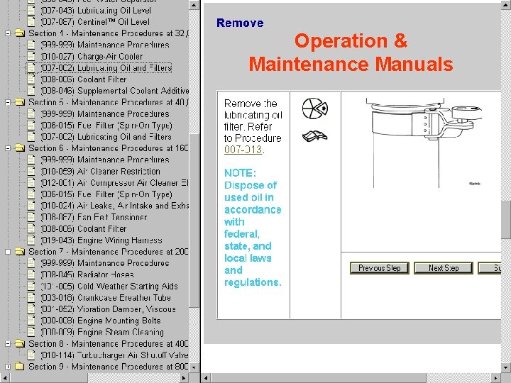
Task: Click the page icon next to Lubricating Oil Level
Action: click(31, 11)
